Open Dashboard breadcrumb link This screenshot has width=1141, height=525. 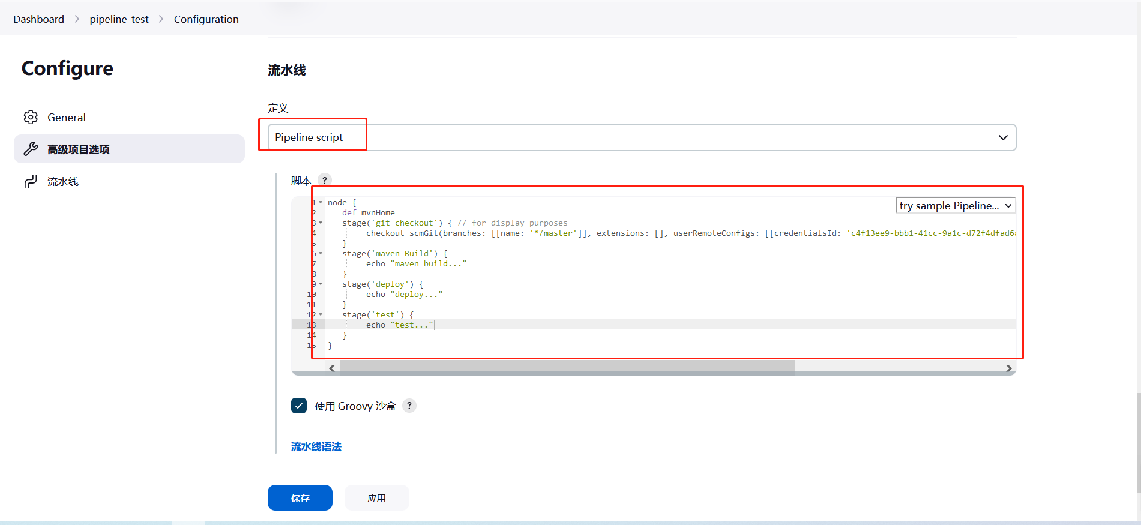click(38, 19)
